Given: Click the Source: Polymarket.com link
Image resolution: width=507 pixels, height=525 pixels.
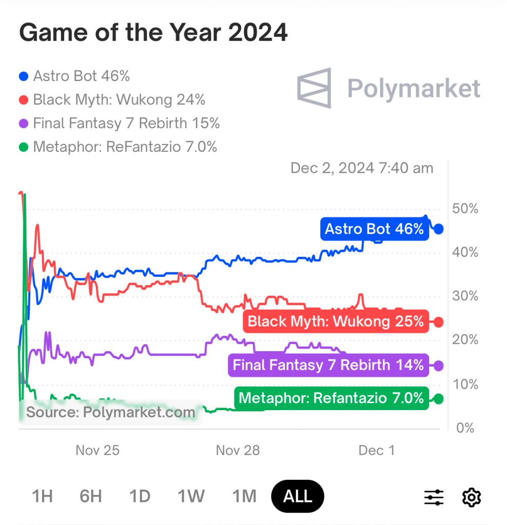Looking at the screenshot, I should 111,412.
